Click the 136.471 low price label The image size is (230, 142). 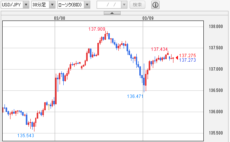point(135,96)
